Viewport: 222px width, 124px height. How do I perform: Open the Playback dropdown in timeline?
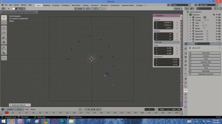tap(11, 110)
